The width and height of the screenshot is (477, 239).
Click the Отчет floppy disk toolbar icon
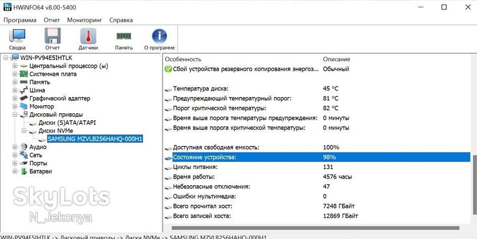click(52, 39)
